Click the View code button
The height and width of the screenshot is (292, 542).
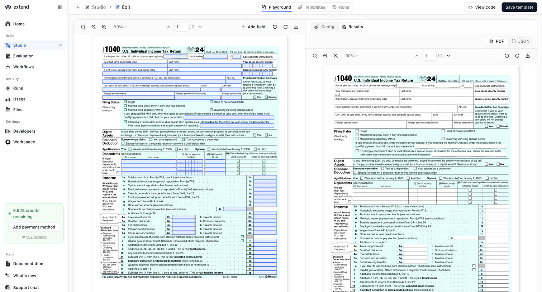[x=482, y=7]
